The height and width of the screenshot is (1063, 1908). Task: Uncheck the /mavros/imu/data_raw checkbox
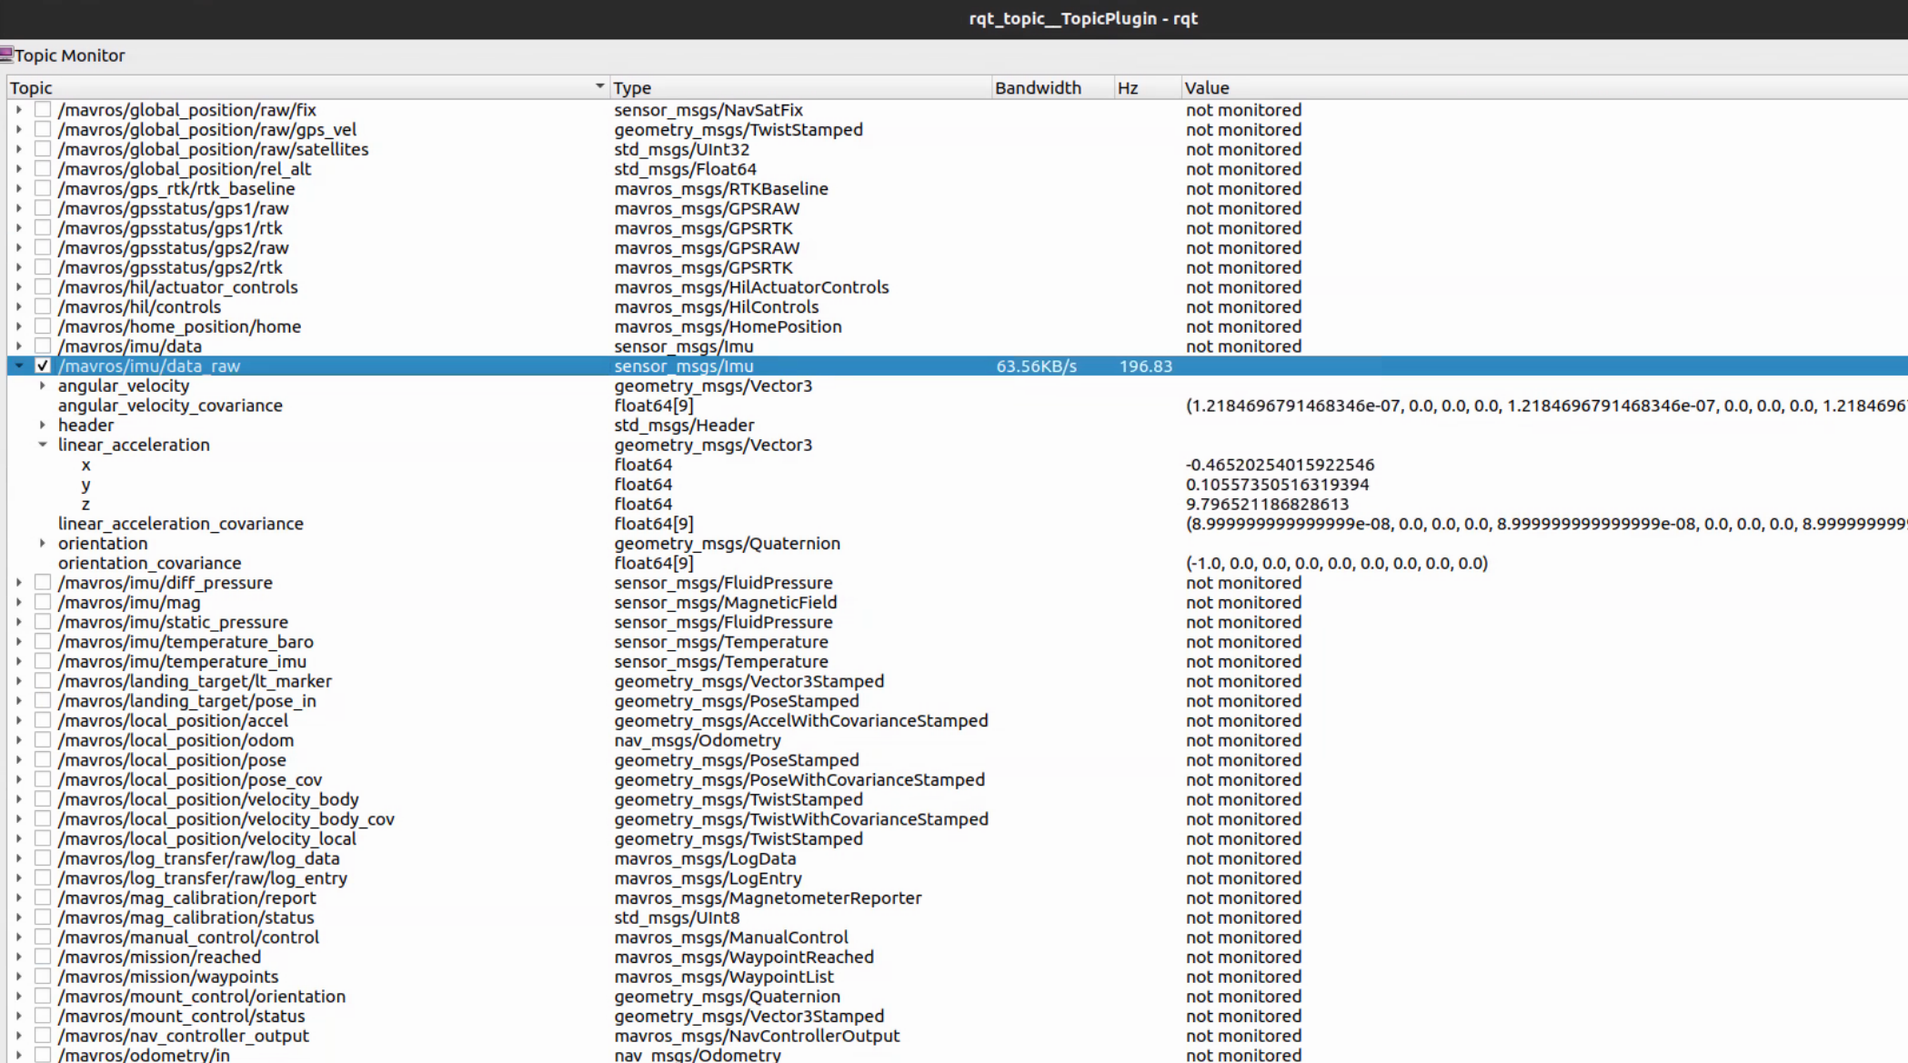[42, 366]
